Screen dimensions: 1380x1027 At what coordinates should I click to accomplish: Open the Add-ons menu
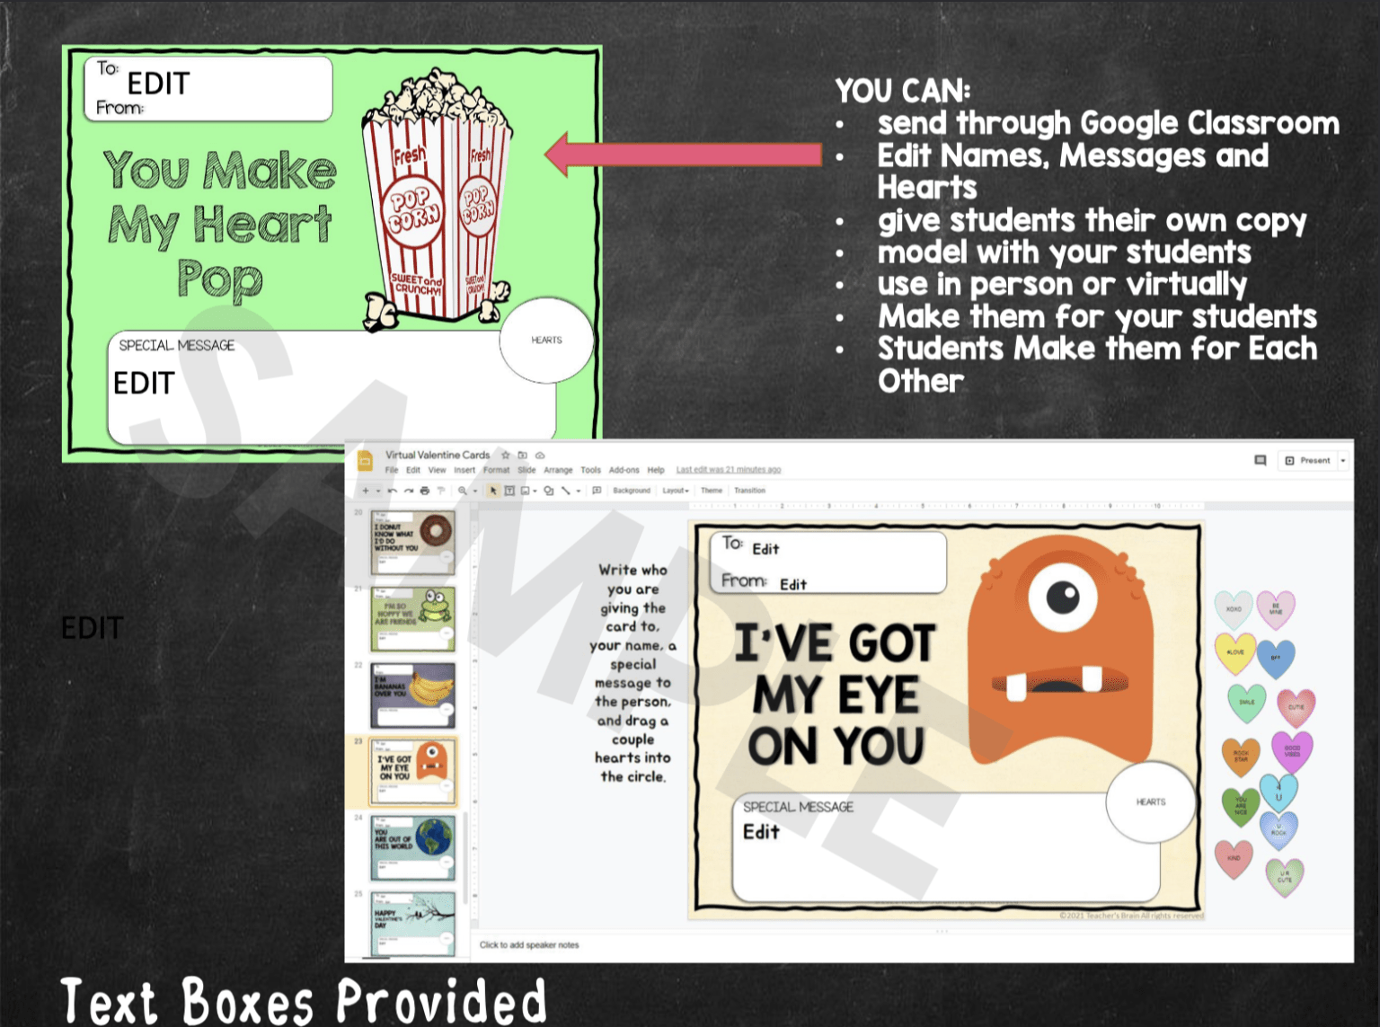point(624,470)
